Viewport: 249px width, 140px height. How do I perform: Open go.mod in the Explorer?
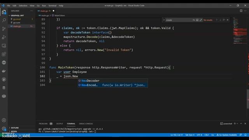click(17, 19)
